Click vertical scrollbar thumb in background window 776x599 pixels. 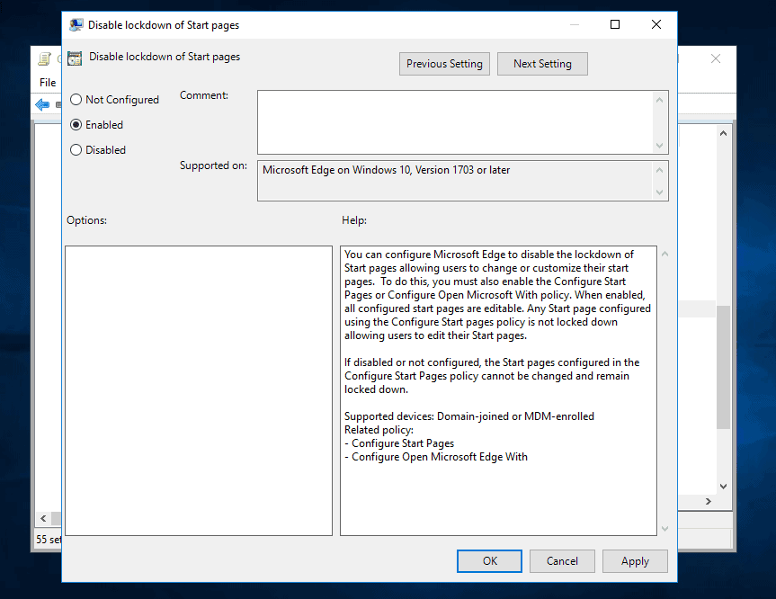coord(723,367)
